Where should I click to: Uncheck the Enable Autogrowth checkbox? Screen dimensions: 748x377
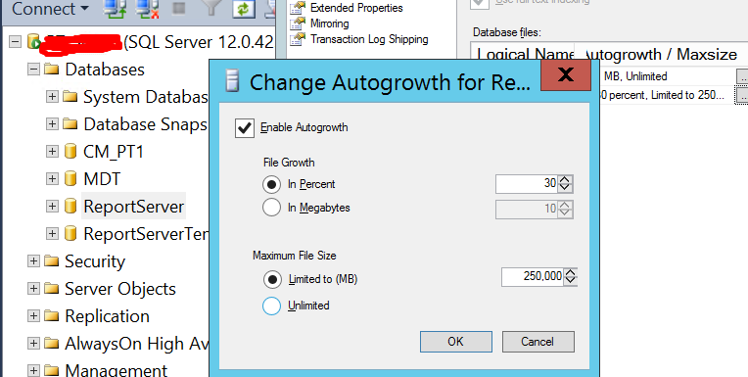[245, 128]
